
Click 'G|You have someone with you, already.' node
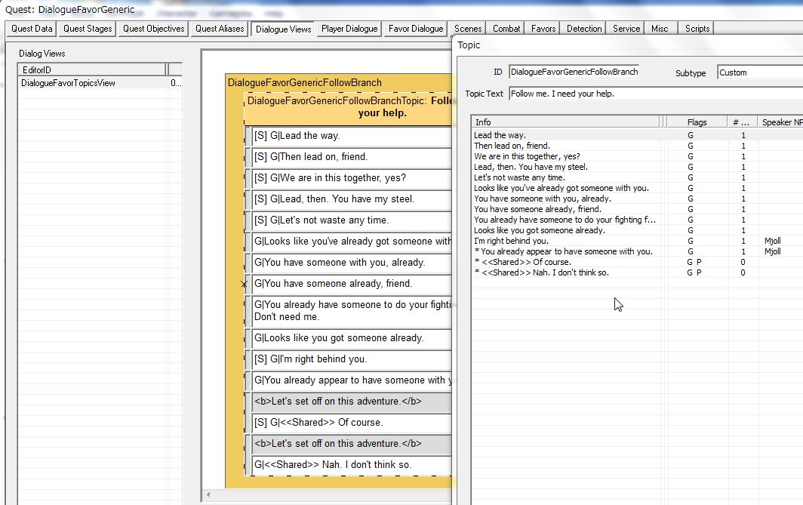pos(352,263)
